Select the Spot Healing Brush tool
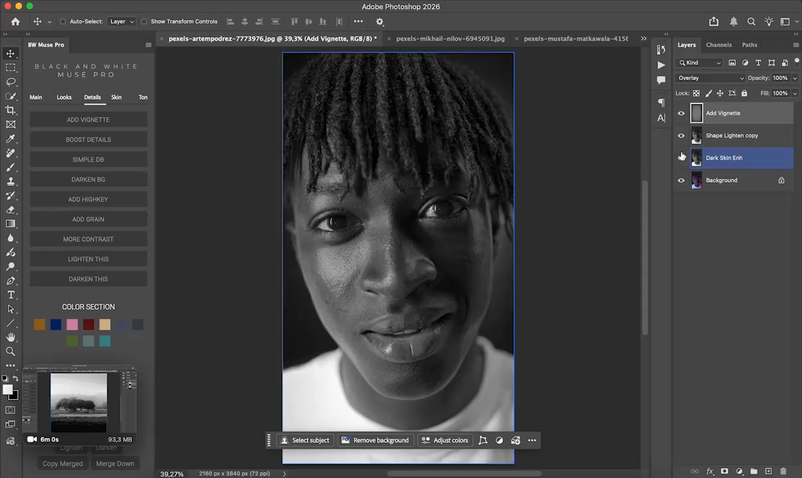The height and width of the screenshot is (478, 802). 11,153
